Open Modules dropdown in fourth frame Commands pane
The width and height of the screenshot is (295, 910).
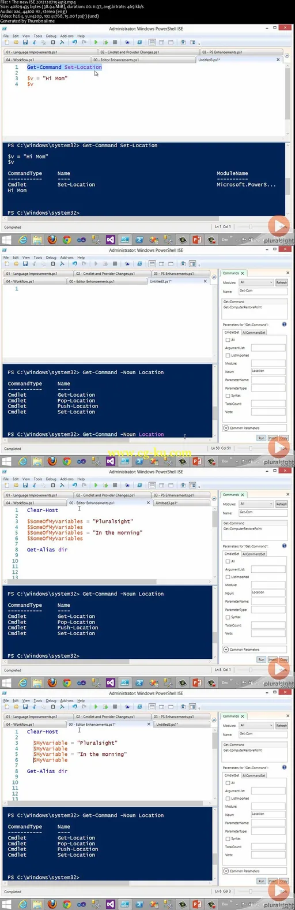tap(256, 725)
